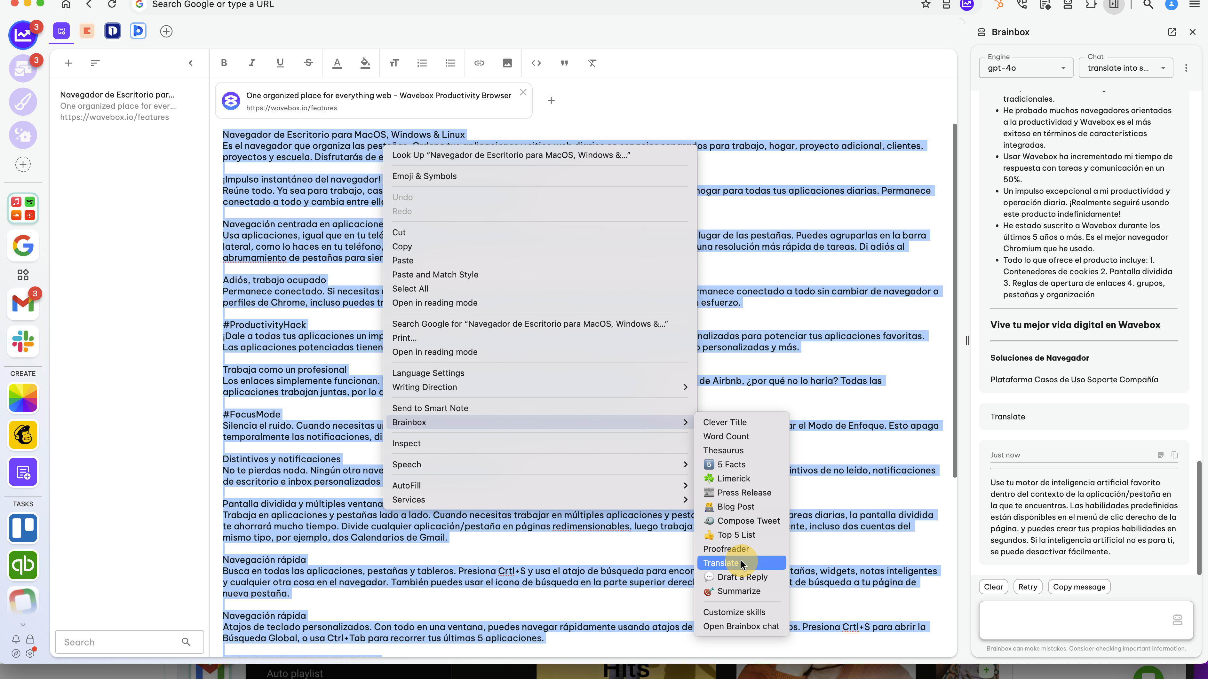Viewport: 1208px width, 679px height.
Task: Open the text color picker
Action: tap(337, 63)
